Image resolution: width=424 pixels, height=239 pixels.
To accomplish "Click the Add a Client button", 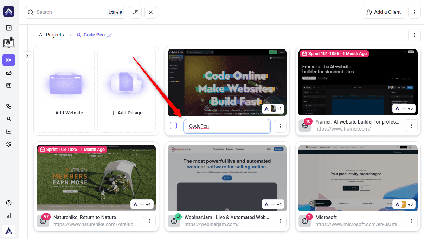I will 384,12.
